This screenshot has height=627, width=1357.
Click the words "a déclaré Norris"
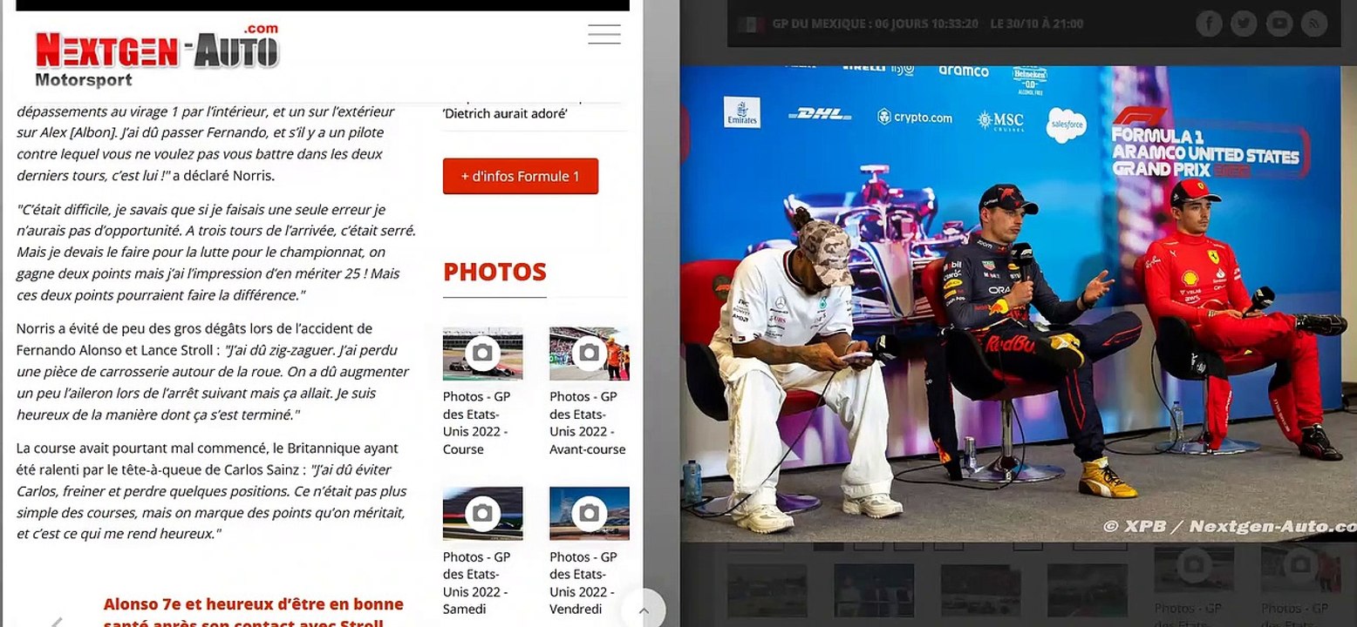(x=223, y=176)
